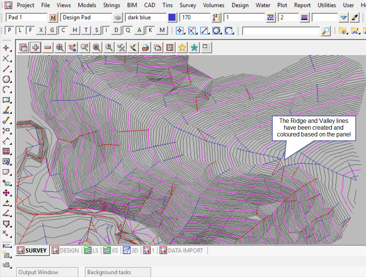Select the circle tool in left toolbar
This screenshot has width=366, height=277.
[6, 79]
